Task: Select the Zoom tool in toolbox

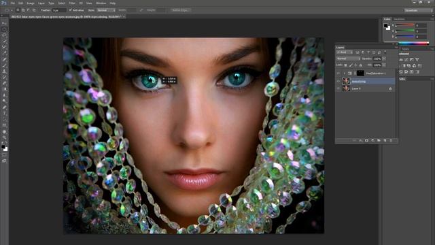Action: (4, 137)
